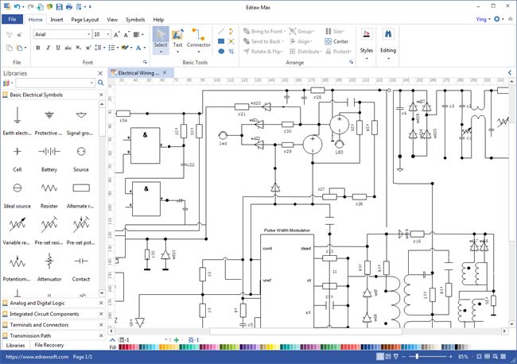The width and height of the screenshot is (517, 364).
Task: Toggle italic formatting
Action: [x=49, y=48]
